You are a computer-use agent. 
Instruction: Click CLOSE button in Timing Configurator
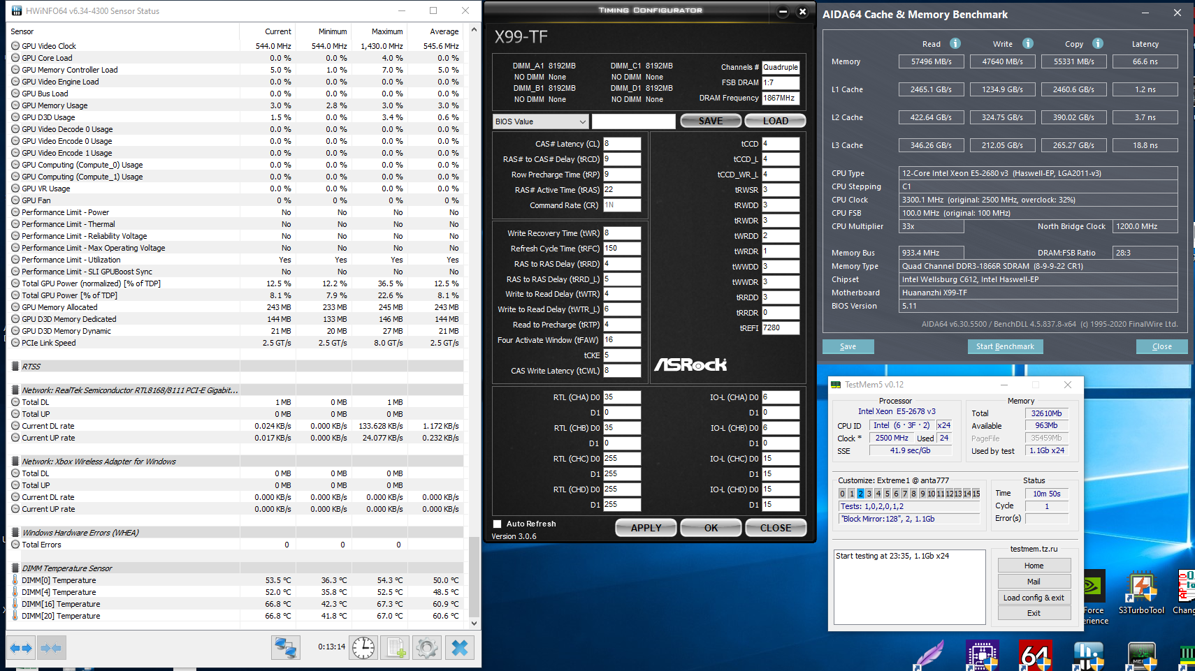click(776, 528)
